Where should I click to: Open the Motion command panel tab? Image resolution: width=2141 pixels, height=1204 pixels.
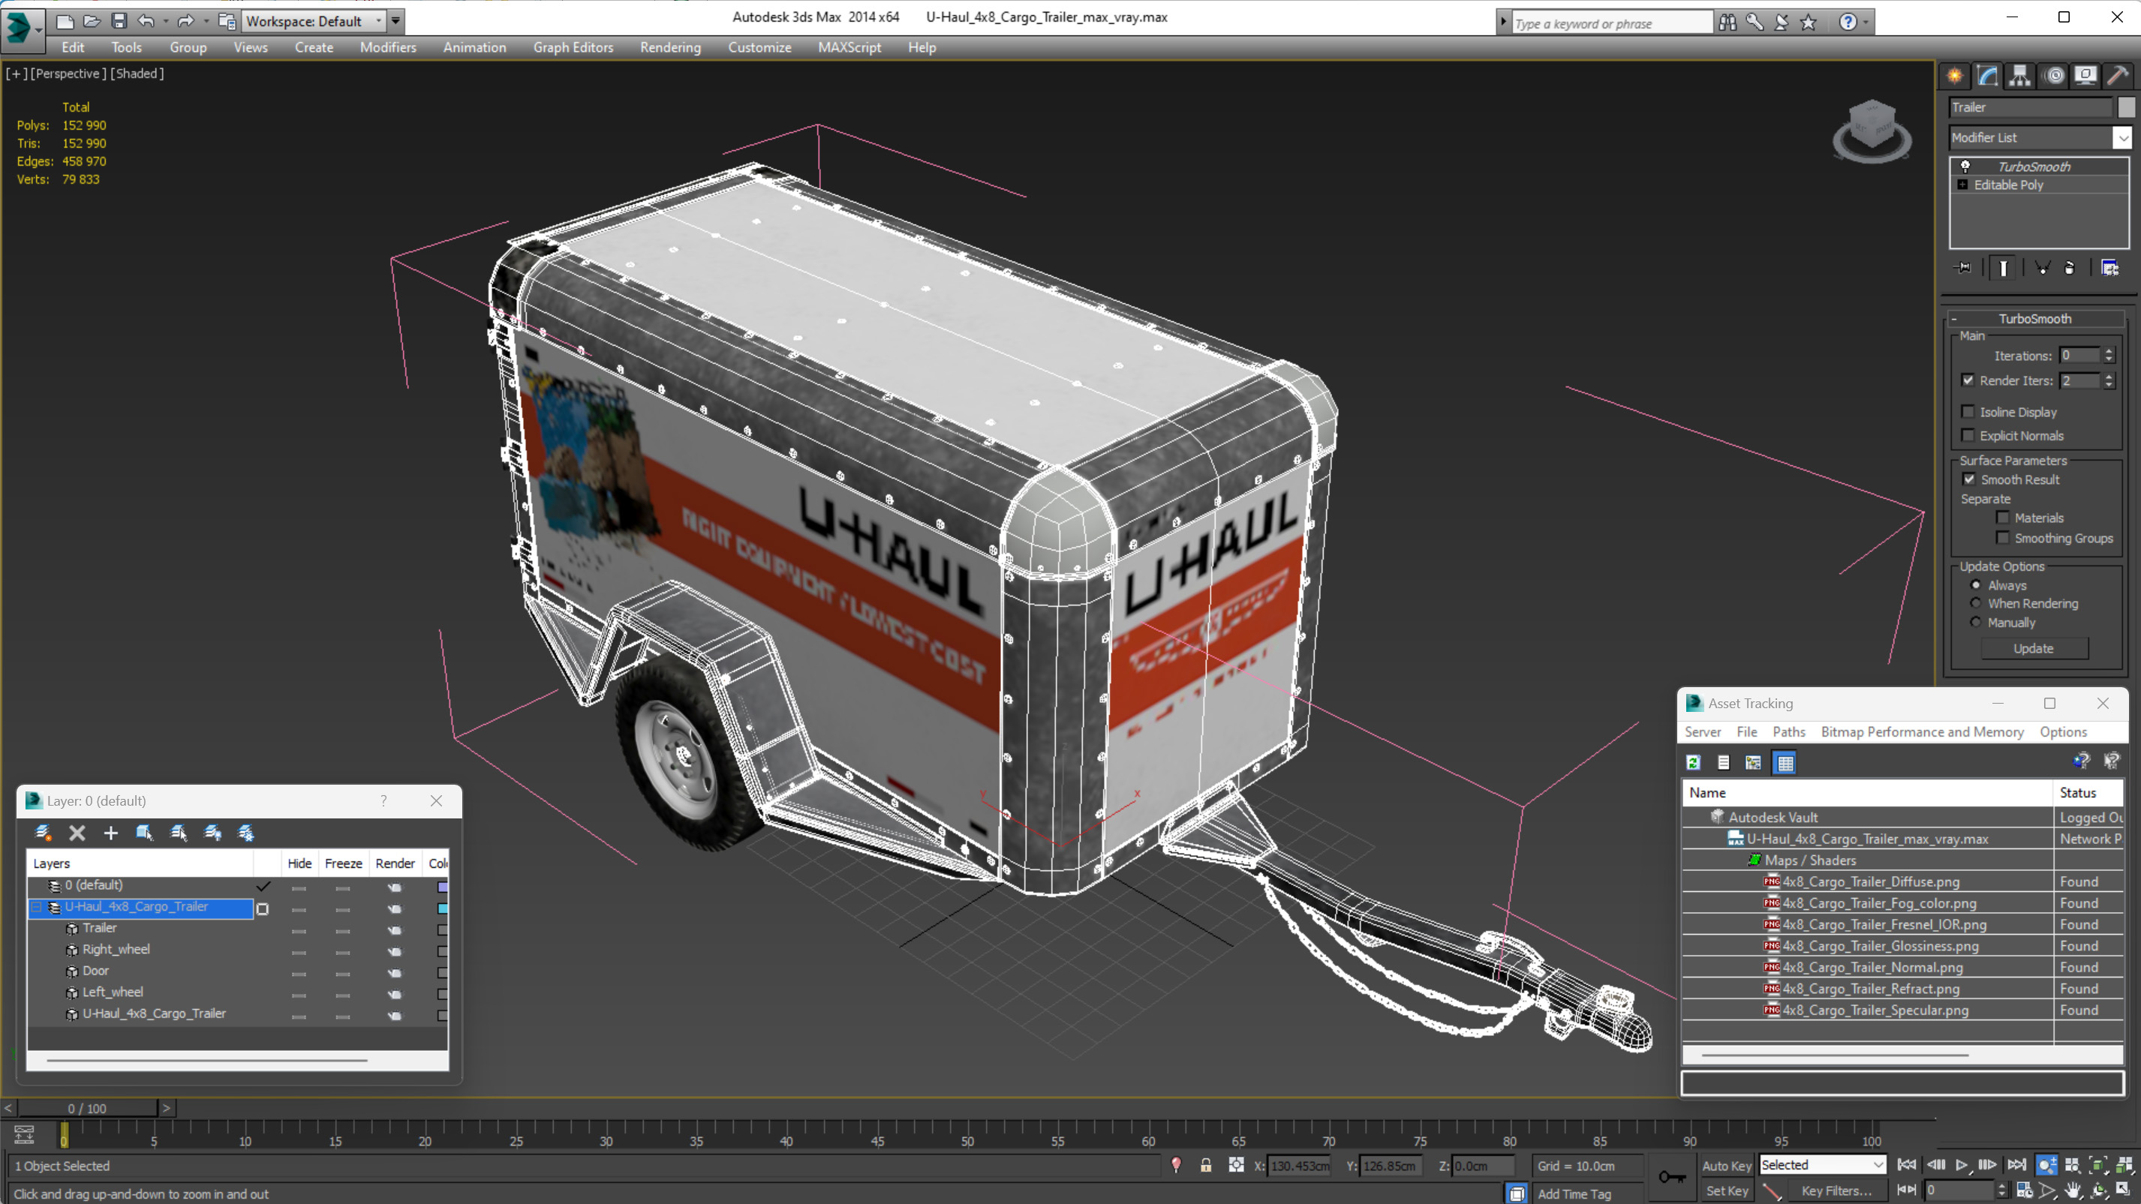click(2054, 76)
